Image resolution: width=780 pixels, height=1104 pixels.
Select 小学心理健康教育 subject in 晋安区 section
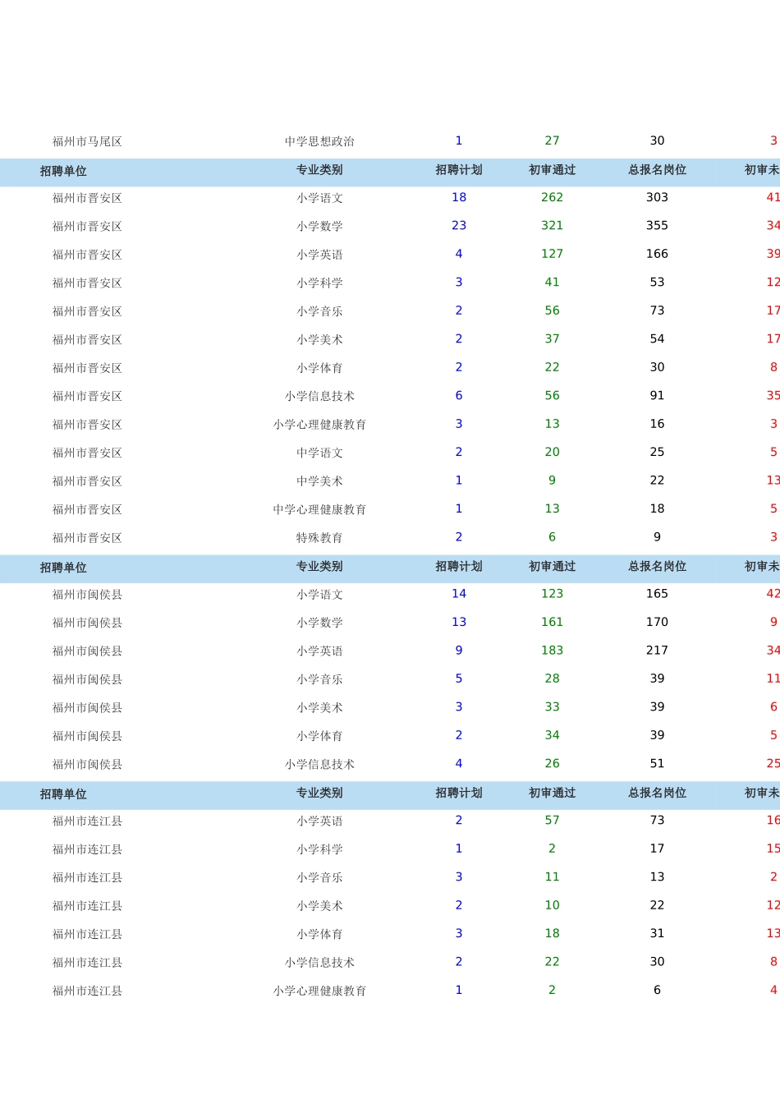(x=319, y=425)
